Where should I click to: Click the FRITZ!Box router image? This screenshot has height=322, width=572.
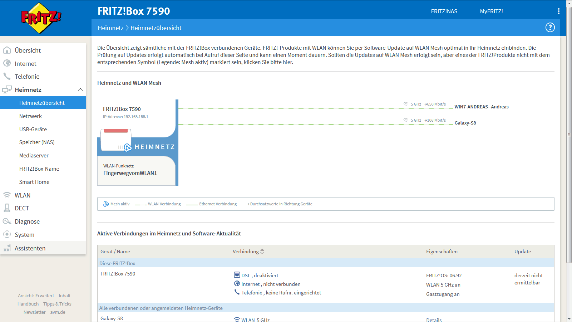(116, 140)
